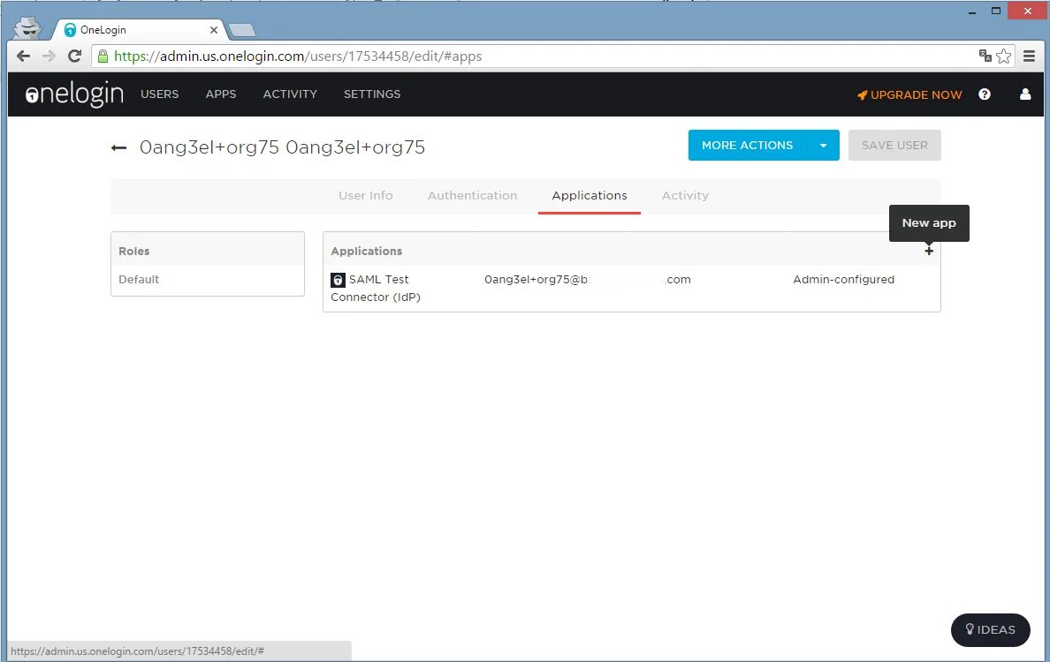Minimize the browser window
Viewport: 1050px width, 662px height.
[971, 11]
